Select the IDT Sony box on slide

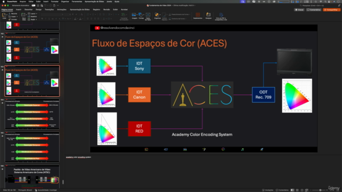point(139,66)
